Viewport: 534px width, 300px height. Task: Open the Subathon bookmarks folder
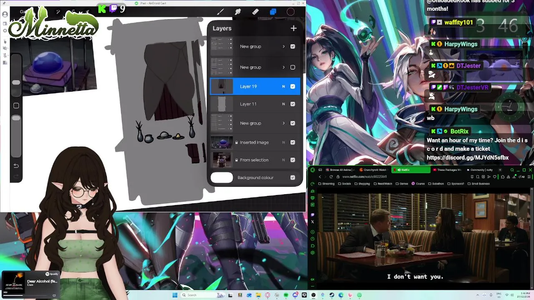pyautogui.click(x=436, y=184)
